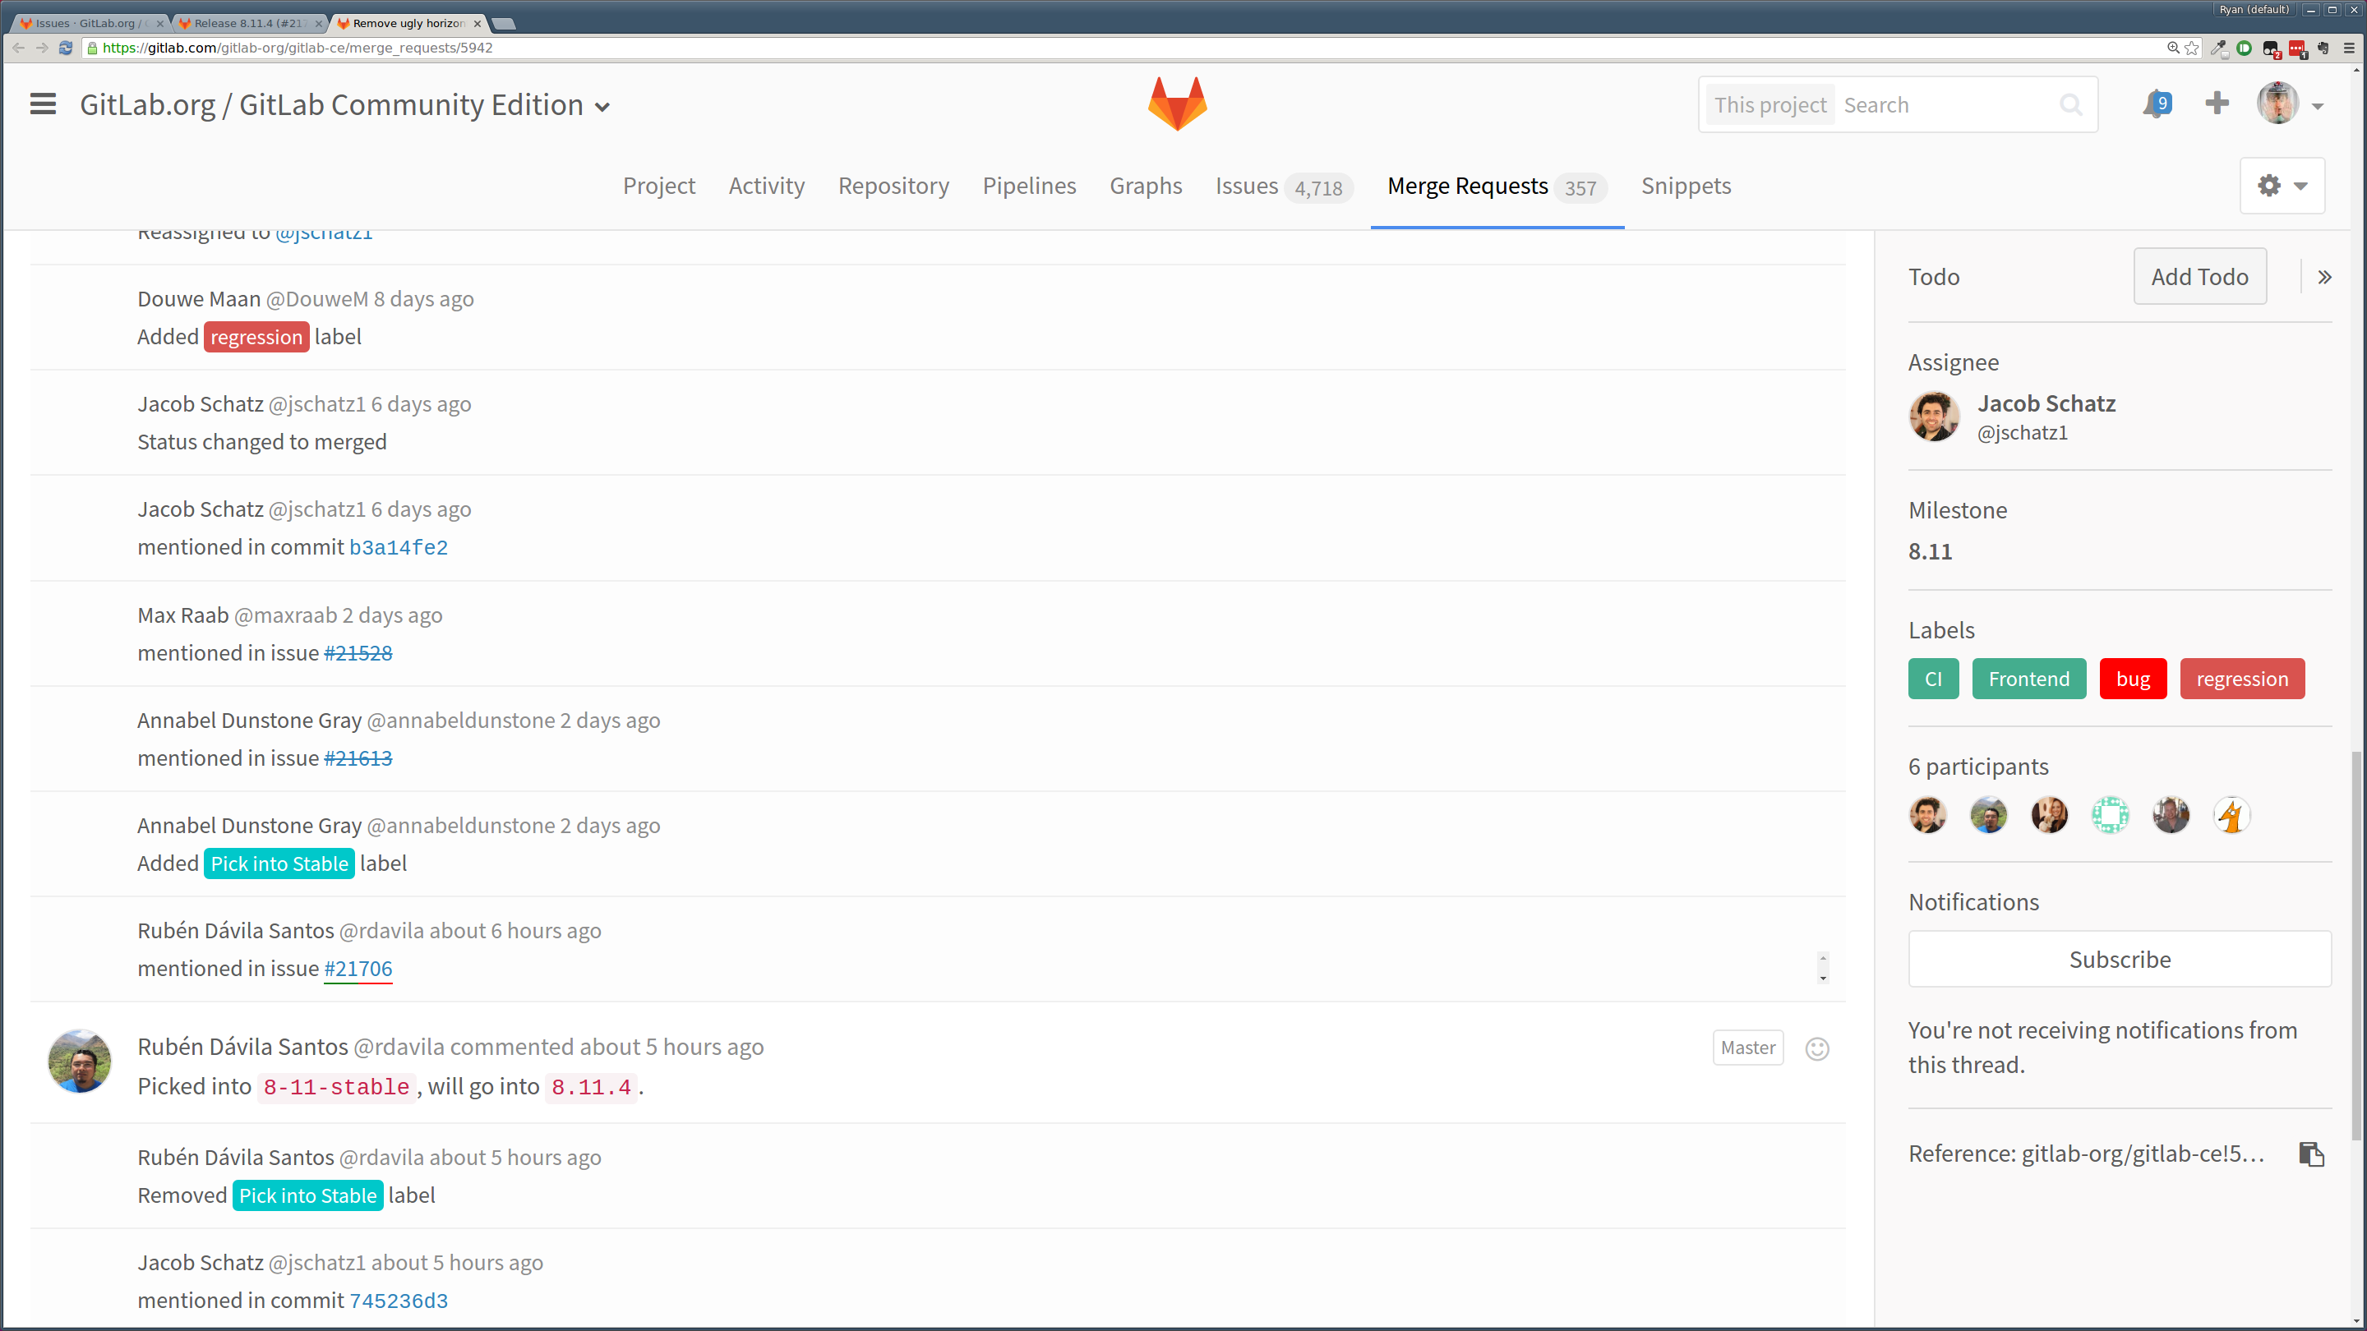The width and height of the screenshot is (2367, 1331).
Task: Open the todos bell notification icon
Action: [x=2156, y=104]
